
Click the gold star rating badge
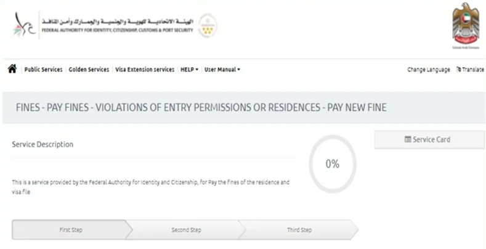(x=208, y=25)
